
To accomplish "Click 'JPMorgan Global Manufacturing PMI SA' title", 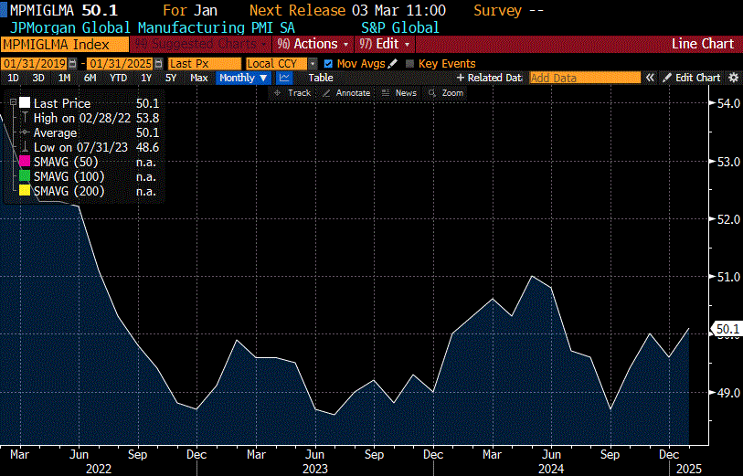I will 152,27.
